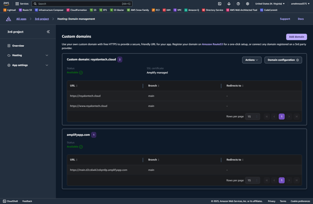Open Domain configuration
This screenshot has width=313, height=204.
283,60
